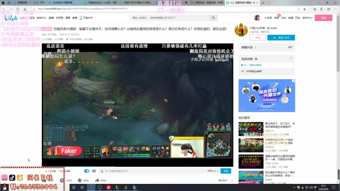340x191 pixels.
Task: Switch the 视频选集 list view icon
Action: coord(256,59)
